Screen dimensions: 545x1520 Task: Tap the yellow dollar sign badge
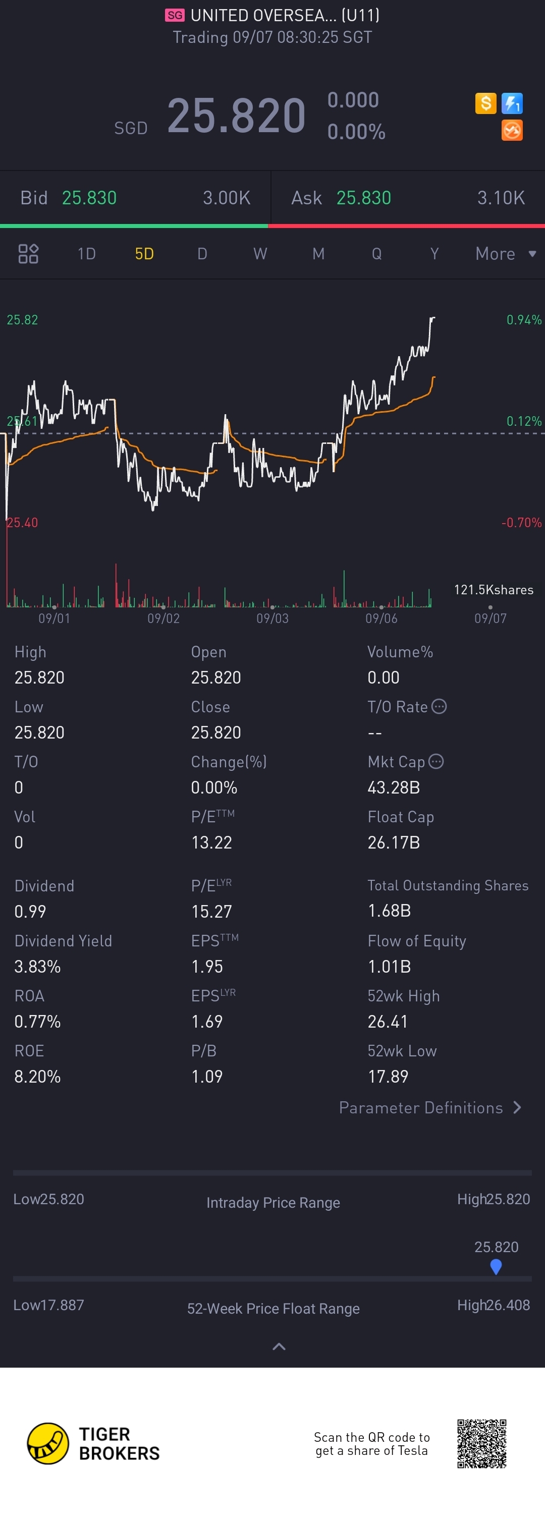coord(486,104)
